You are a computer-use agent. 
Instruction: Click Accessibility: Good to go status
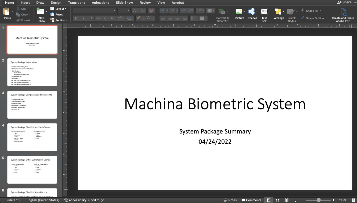(x=84, y=200)
